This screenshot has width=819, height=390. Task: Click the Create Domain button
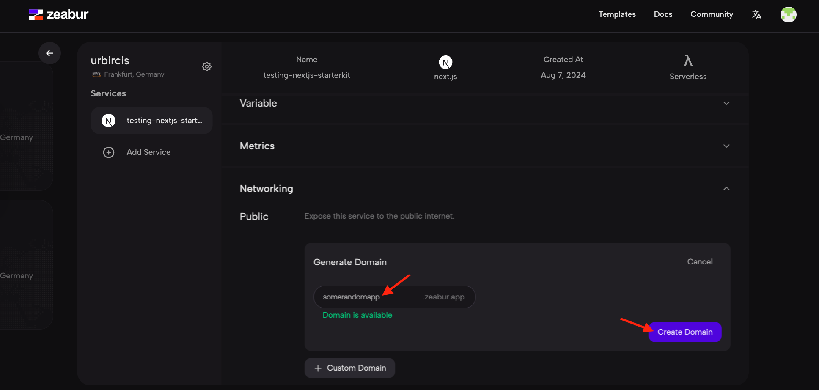(685, 332)
